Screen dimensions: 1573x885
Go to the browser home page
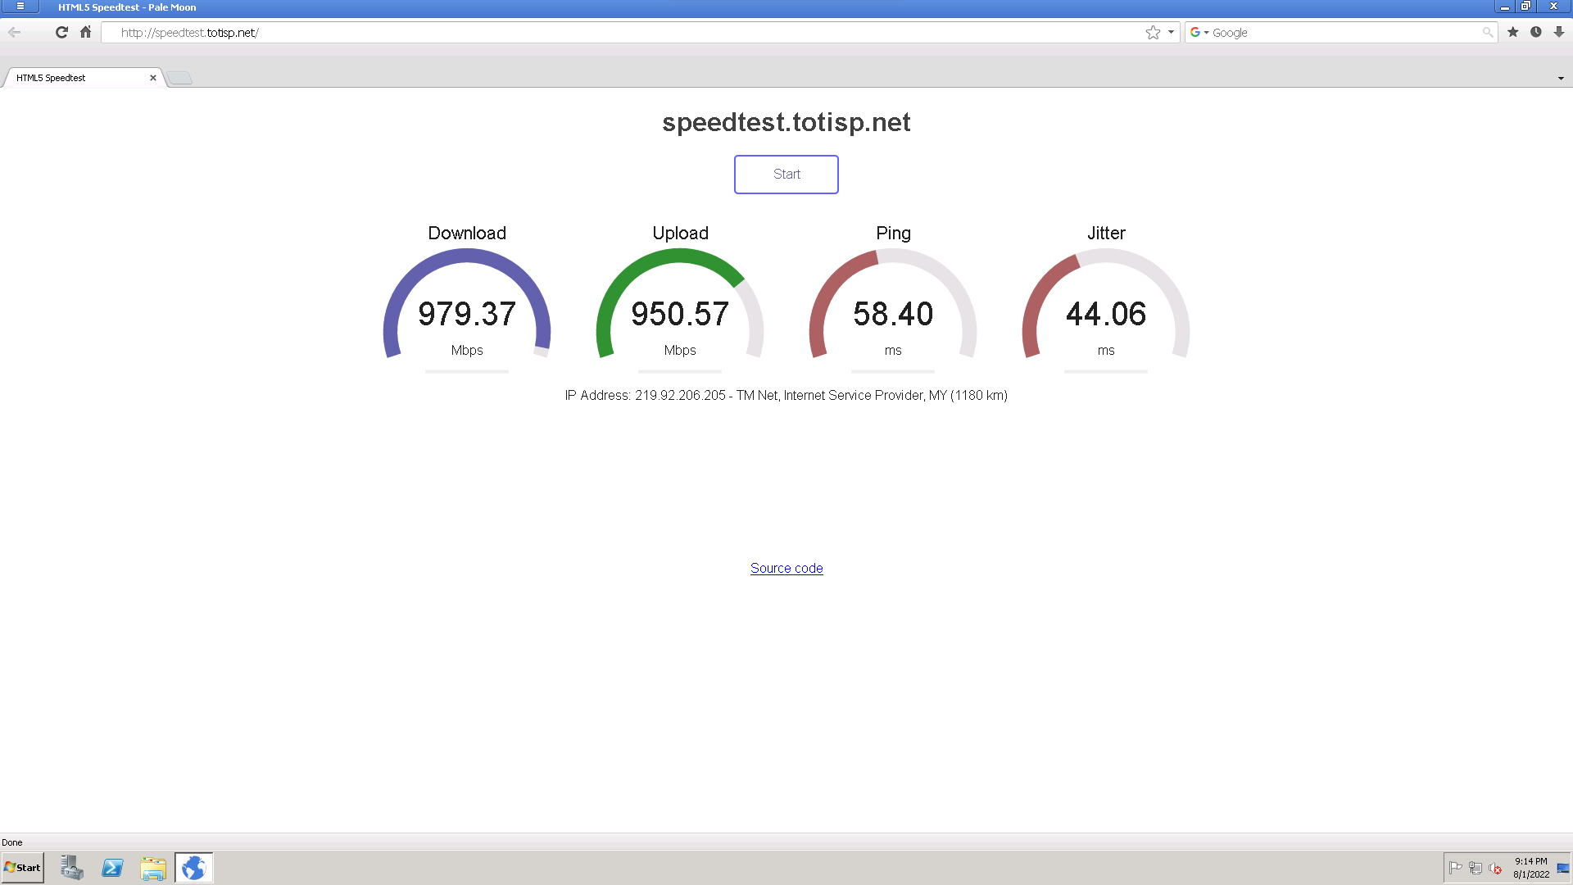click(x=86, y=32)
